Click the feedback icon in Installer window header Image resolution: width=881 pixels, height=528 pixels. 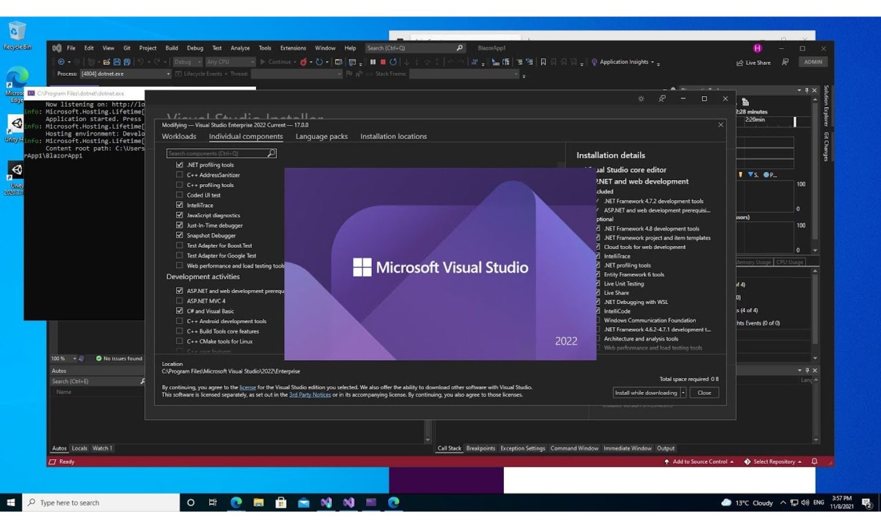662,99
